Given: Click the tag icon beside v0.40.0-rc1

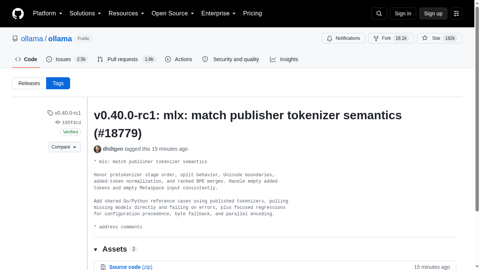Looking at the screenshot, I should [50, 113].
